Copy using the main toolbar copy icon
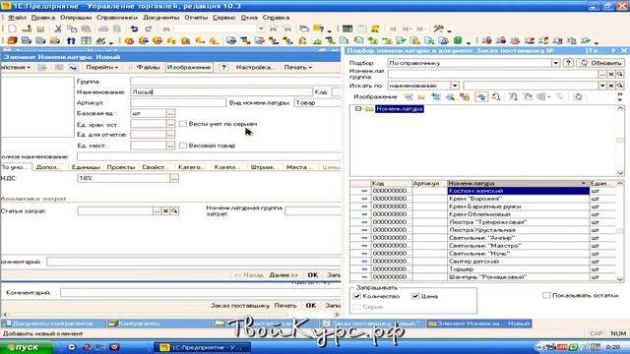 coord(72,29)
